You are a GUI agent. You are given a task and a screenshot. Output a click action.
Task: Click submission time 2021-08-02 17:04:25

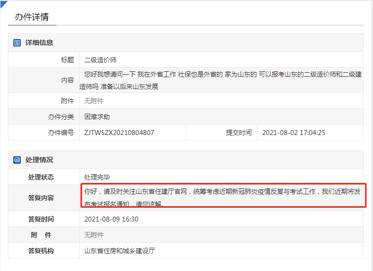pyautogui.click(x=293, y=133)
